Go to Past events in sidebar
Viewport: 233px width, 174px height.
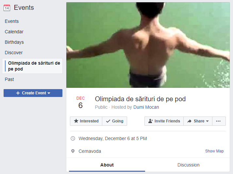9,79
